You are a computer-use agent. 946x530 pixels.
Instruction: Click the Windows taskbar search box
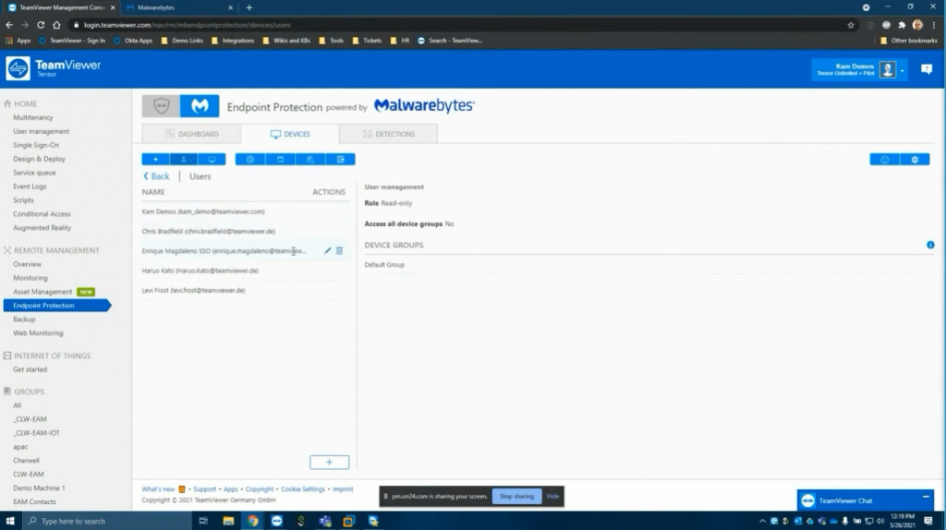(x=107, y=521)
